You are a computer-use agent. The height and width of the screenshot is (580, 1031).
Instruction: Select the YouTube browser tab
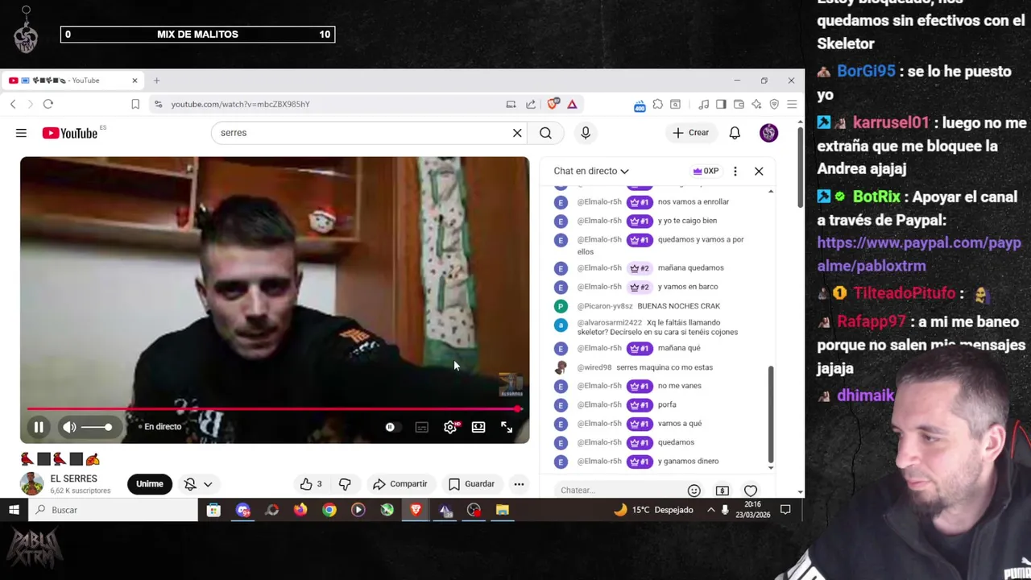pos(72,81)
